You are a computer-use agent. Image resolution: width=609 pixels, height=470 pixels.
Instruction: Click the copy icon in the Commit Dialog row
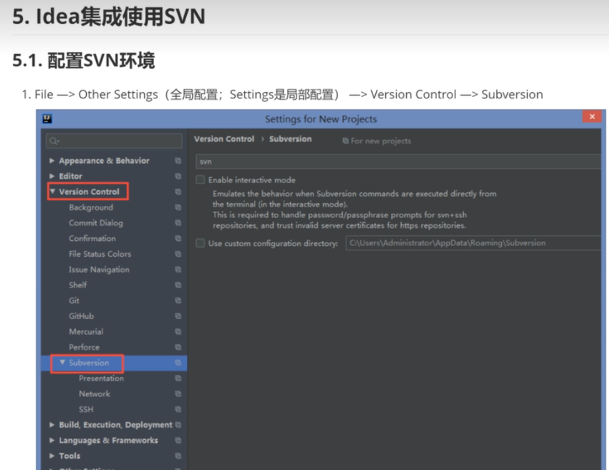point(179,223)
